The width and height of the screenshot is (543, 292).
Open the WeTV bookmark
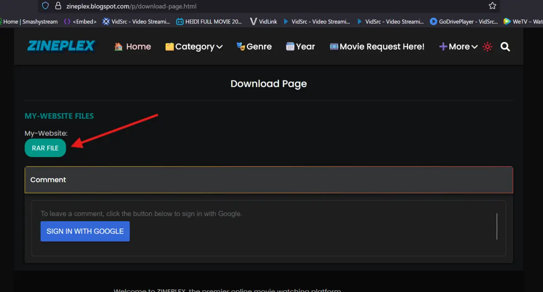[x=523, y=21]
